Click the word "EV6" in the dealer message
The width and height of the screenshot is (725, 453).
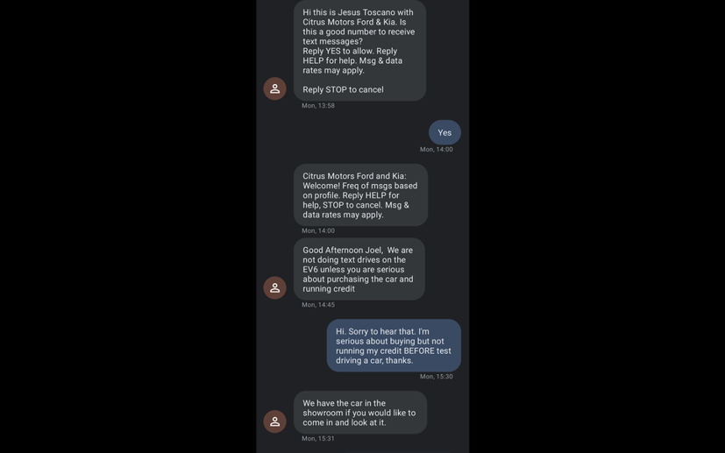coord(312,270)
